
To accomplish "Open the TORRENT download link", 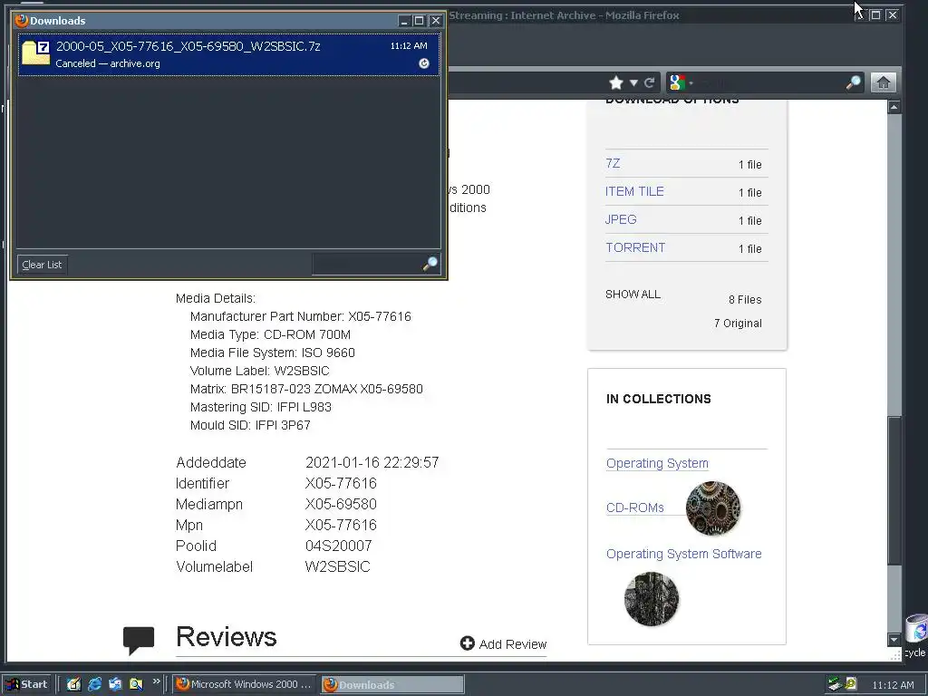I will (x=635, y=247).
